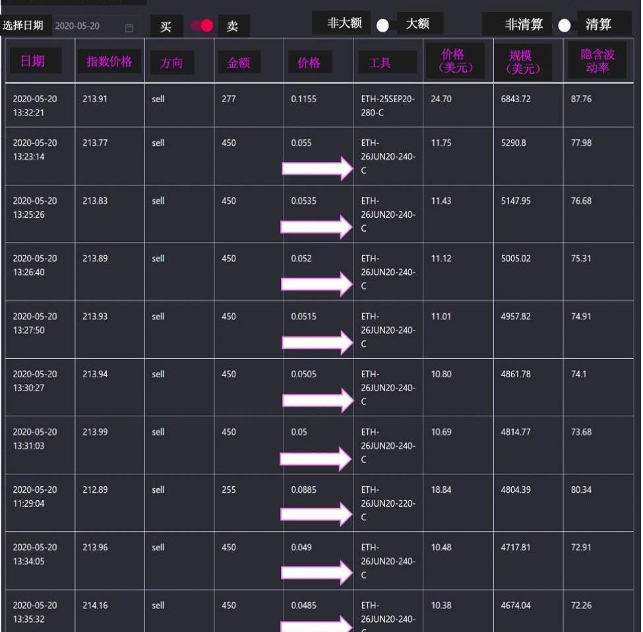
Task: Click the 非清算 label
Action: [x=524, y=24]
